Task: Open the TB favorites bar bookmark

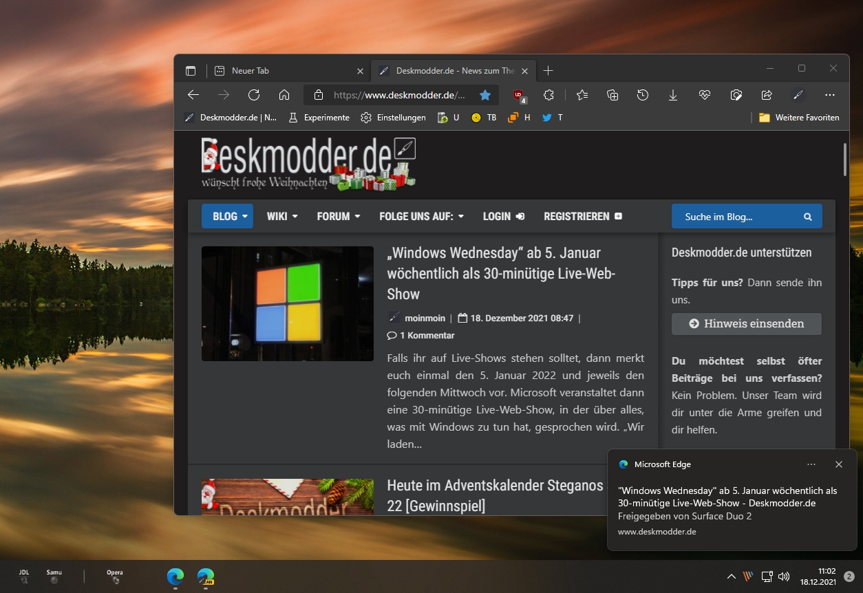Action: pos(484,118)
